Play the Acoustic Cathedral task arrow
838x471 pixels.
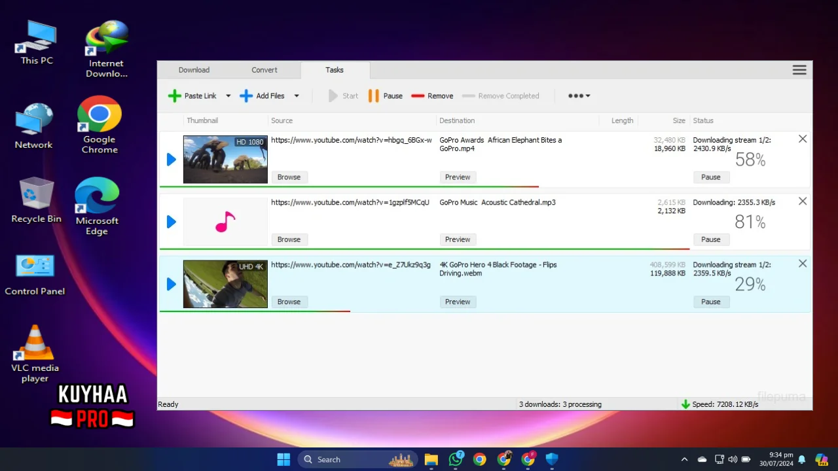pyautogui.click(x=172, y=222)
